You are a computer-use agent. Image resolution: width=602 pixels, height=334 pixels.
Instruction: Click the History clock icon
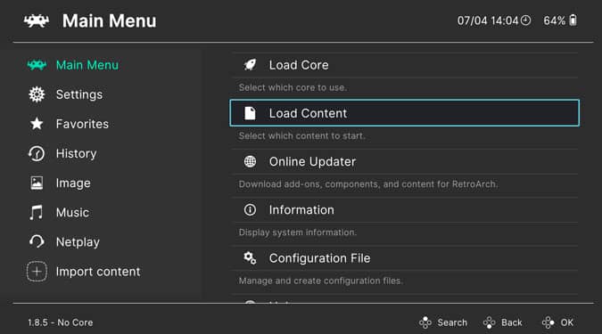point(37,153)
